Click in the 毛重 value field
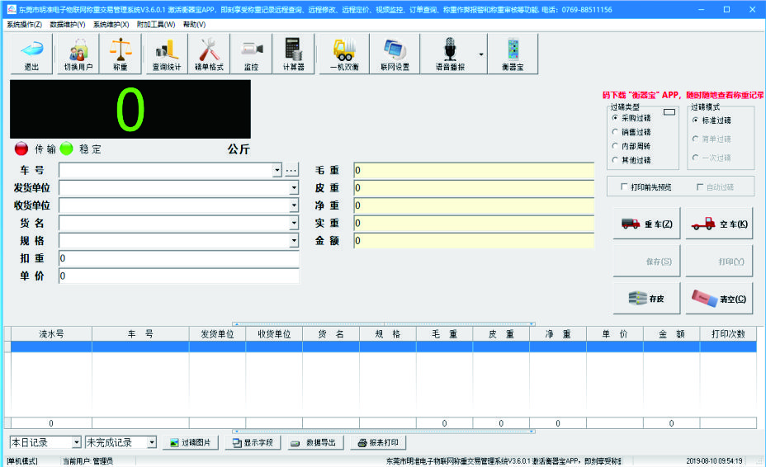Viewport: 766px width, 467px height. click(x=474, y=170)
